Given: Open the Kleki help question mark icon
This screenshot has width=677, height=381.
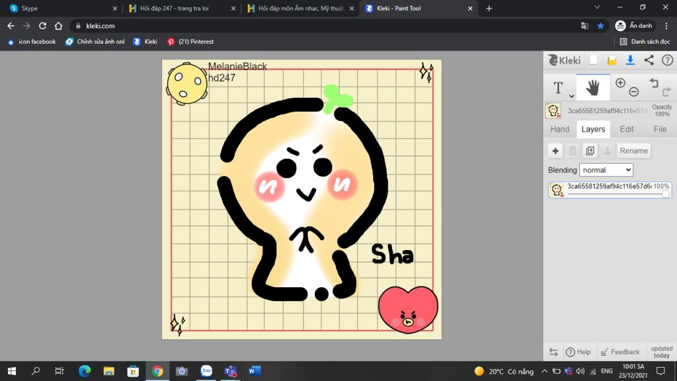Looking at the screenshot, I should (x=668, y=60).
